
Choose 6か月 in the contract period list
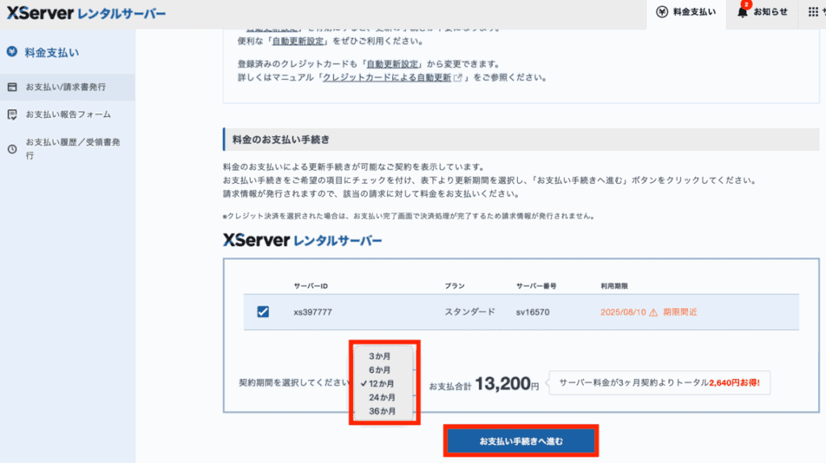[x=380, y=369]
